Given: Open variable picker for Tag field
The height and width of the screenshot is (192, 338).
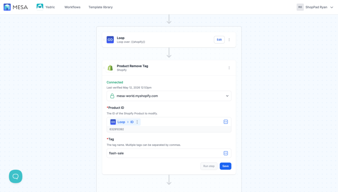Looking at the screenshot, I should (226, 153).
